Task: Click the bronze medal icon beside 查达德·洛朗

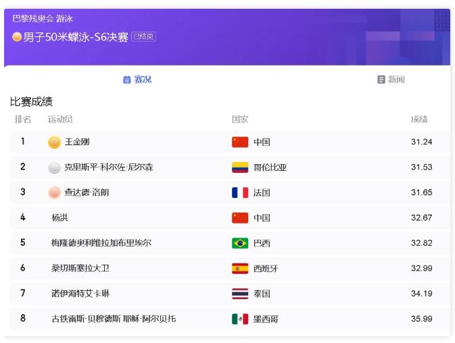Action: click(x=54, y=192)
